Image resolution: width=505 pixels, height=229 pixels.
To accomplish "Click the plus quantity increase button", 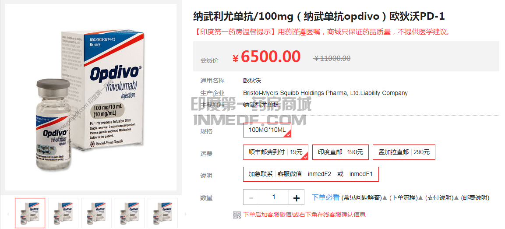I will (x=297, y=197).
